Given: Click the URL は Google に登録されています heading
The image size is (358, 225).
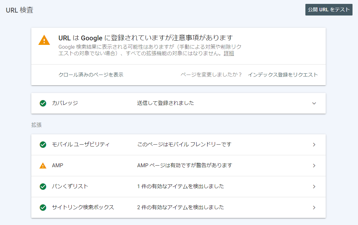Looking at the screenshot, I should [x=146, y=38].
